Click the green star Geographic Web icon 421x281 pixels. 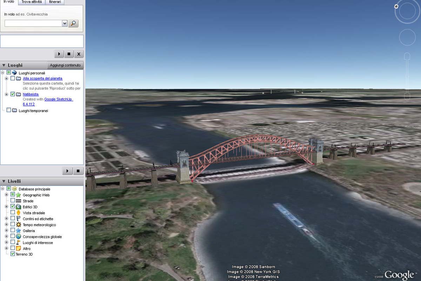point(19,195)
